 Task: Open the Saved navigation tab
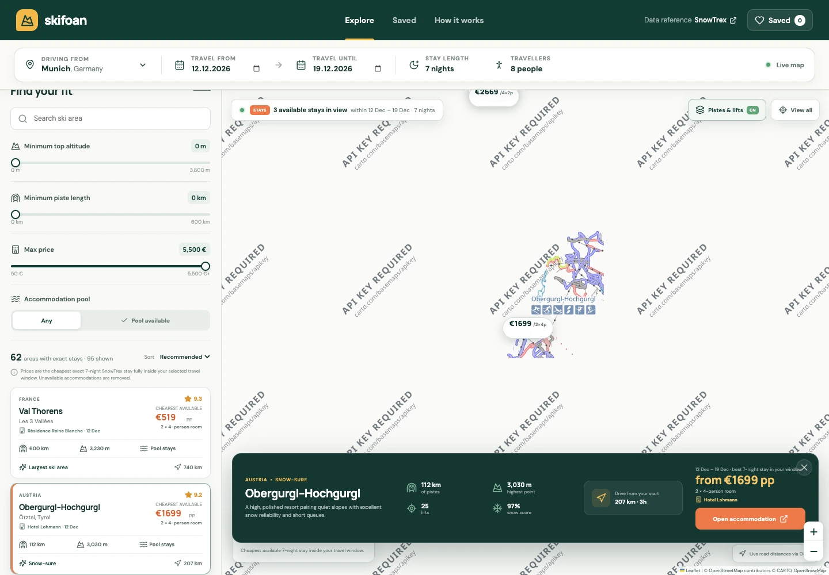pos(404,20)
